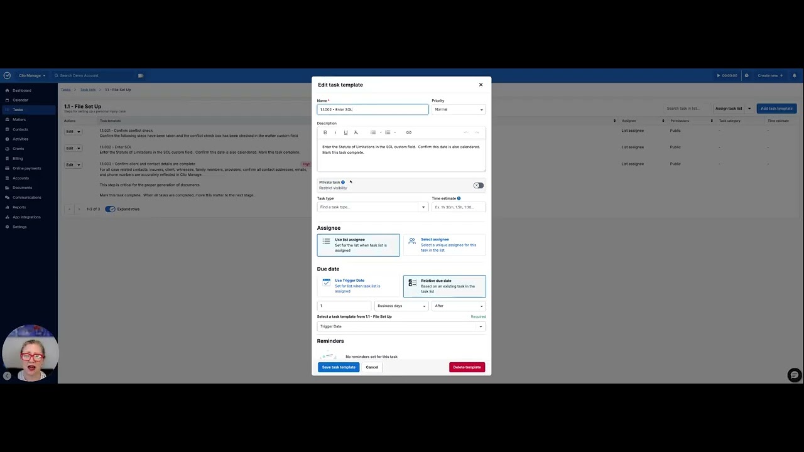Select Relative due date option
804x452 pixels.
point(445,286)
